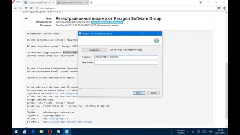Click the highlighted product key text
Screen dimensions: 240x135
[70, 52]
